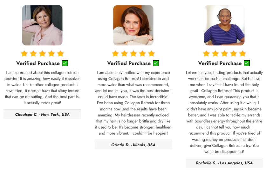Click the first star in Chealsea's rating
The image size is (273, 171).
pos(24,54)
